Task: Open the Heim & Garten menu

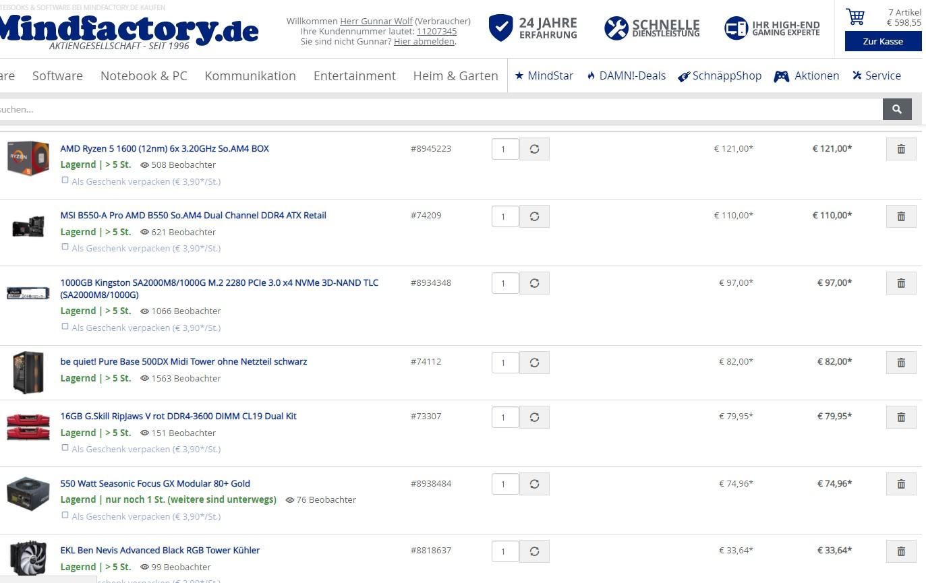Action: [455, 75]
